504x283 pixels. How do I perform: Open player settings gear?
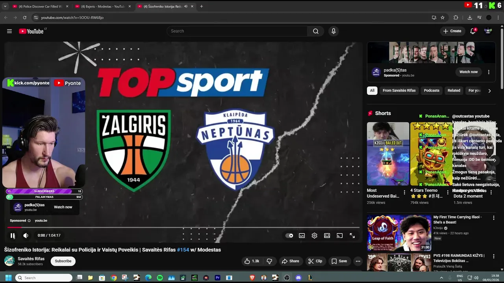(x=314, y=236)
